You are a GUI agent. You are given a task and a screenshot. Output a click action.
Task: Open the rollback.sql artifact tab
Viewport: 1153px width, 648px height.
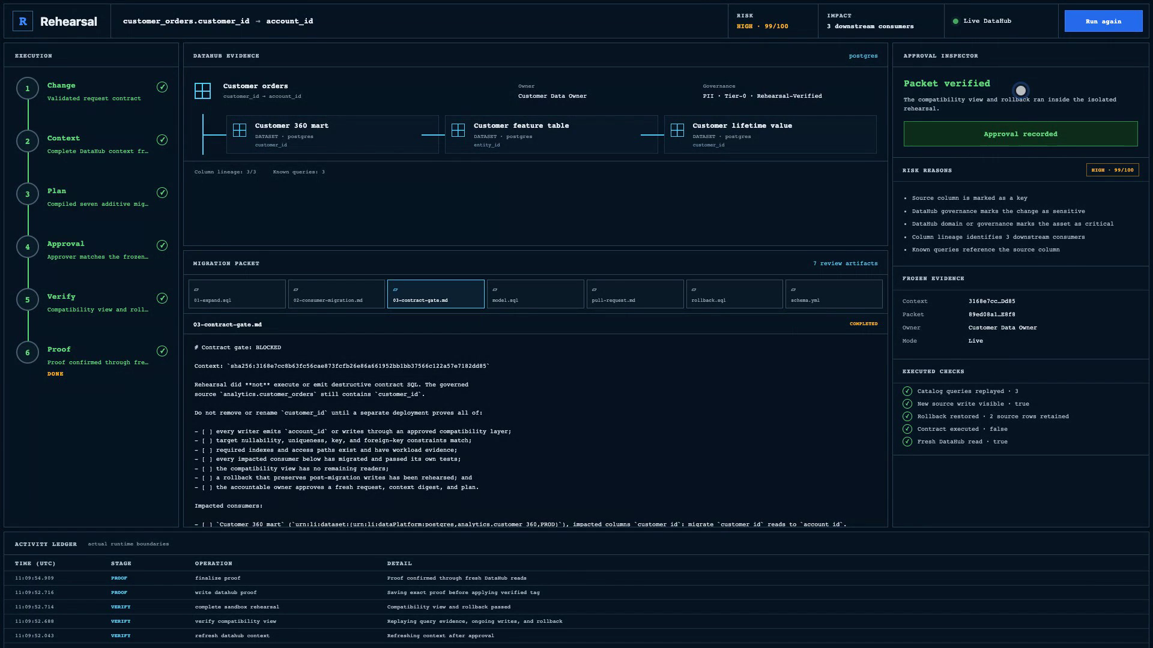[x=734, y=294]
